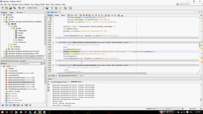The width and height of the screenshot is (203, 114).
Task: Select initComponents() in Navigator
Action: (x=13, y=75)
